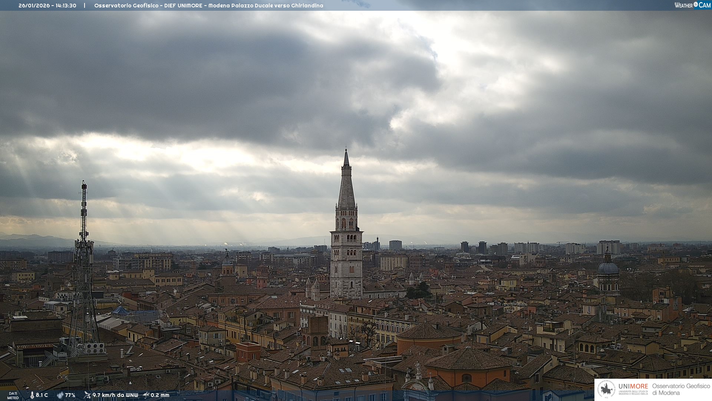Click the 14:13:30 timestamp
This screenshot has height=401, width=712.
click(66, 6)
